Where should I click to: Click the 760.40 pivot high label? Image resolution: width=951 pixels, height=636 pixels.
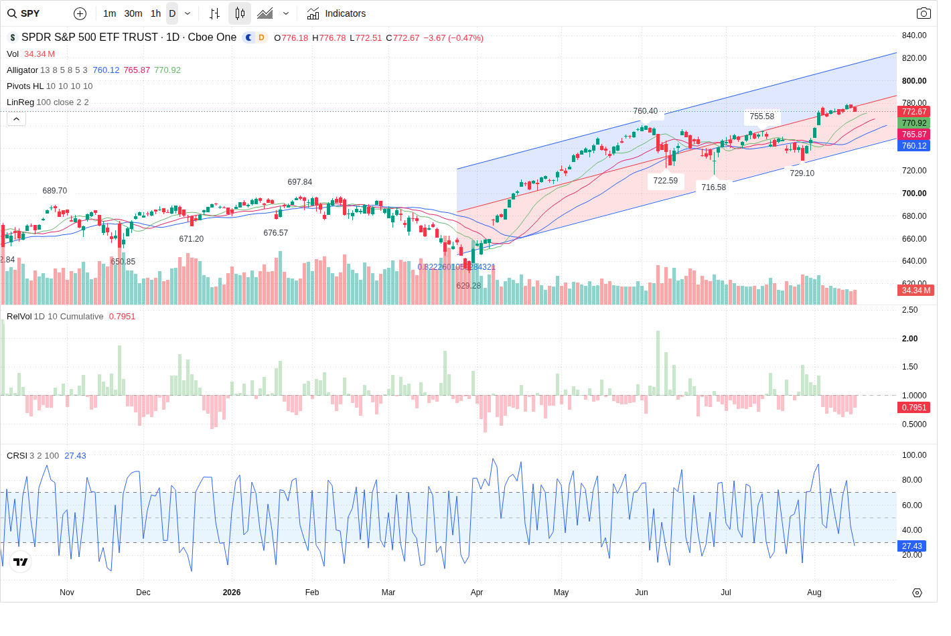pyautogui.click(x=646, y=111)
